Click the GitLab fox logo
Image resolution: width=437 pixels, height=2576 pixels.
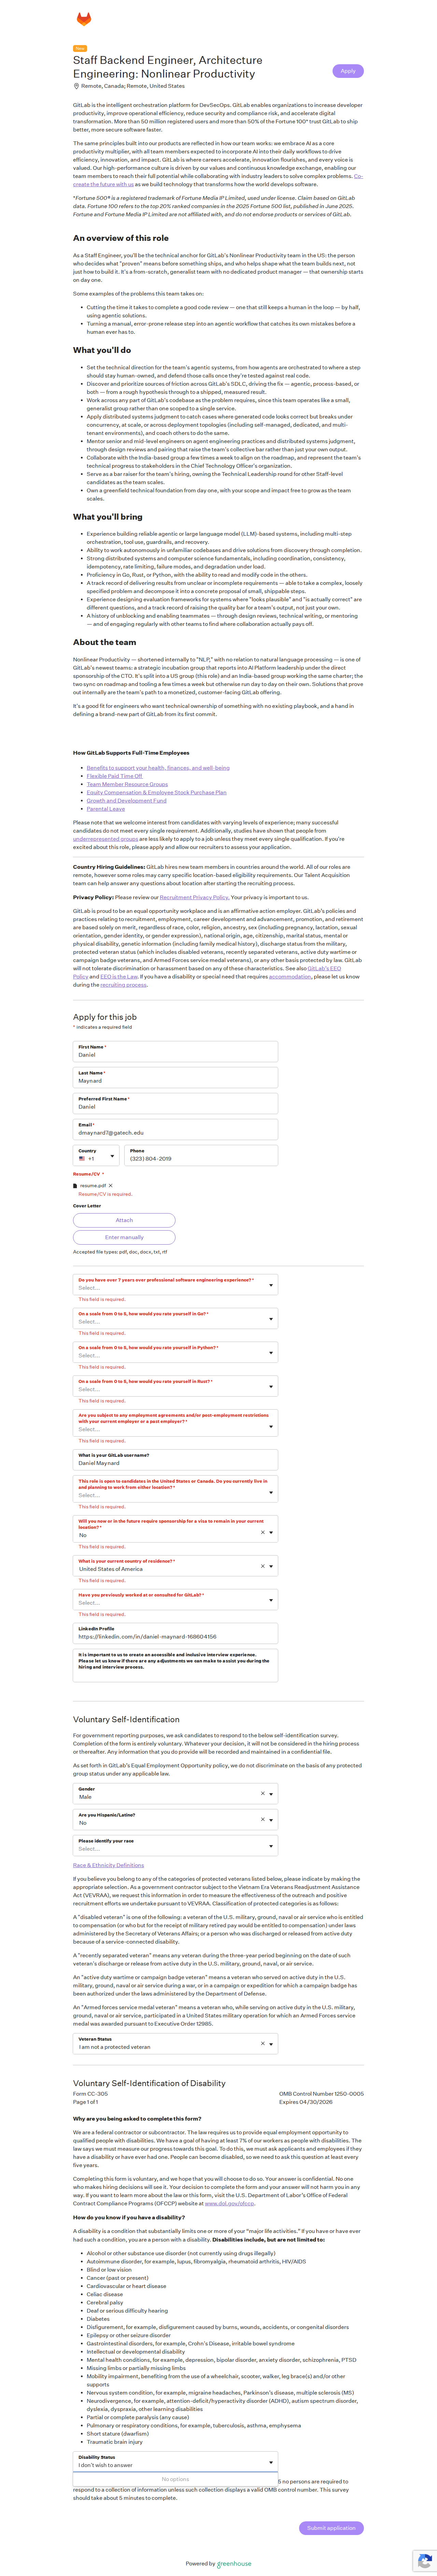tap(84, 19)
